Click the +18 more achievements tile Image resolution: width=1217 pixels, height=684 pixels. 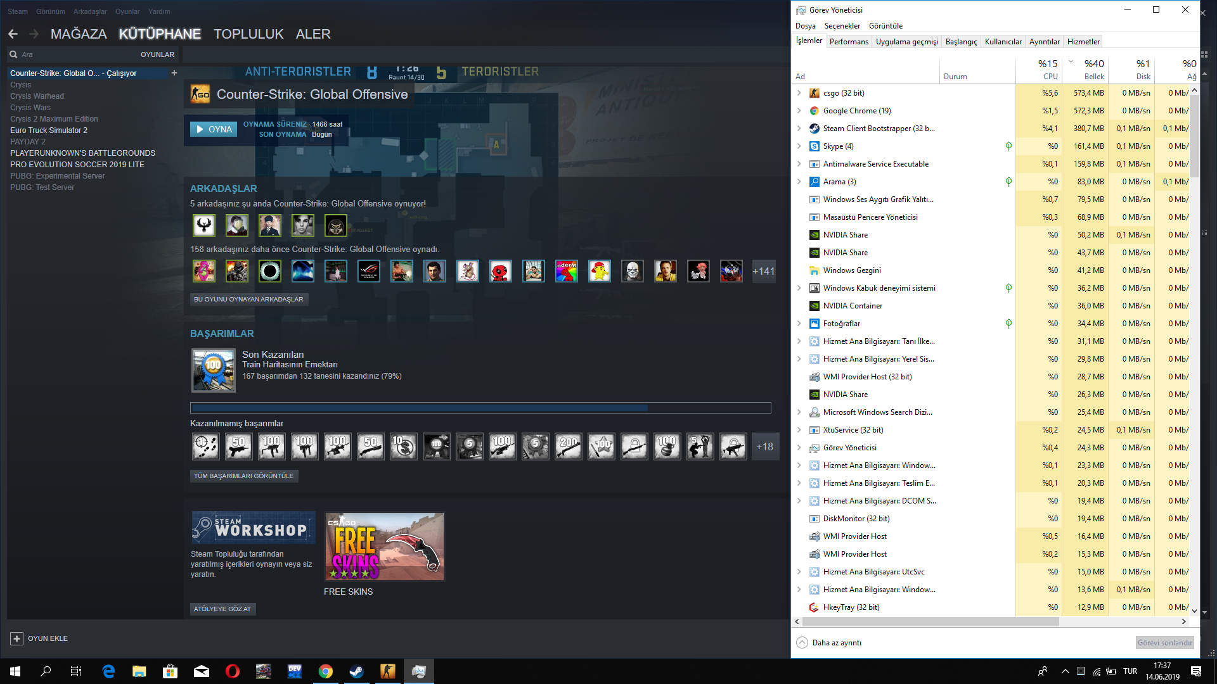click(765, 446)
